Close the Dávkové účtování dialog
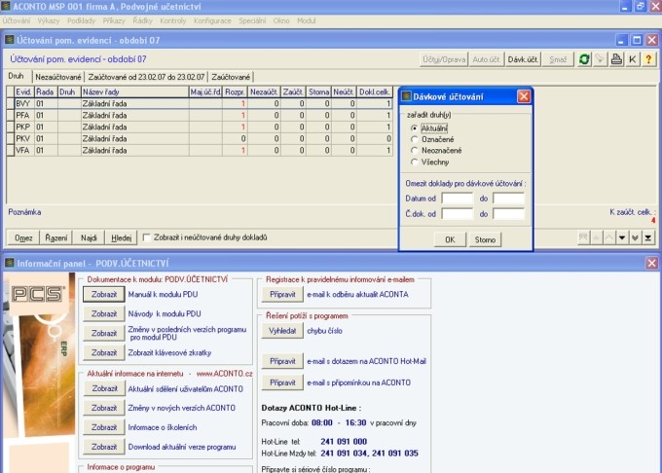 coord(524,96)
